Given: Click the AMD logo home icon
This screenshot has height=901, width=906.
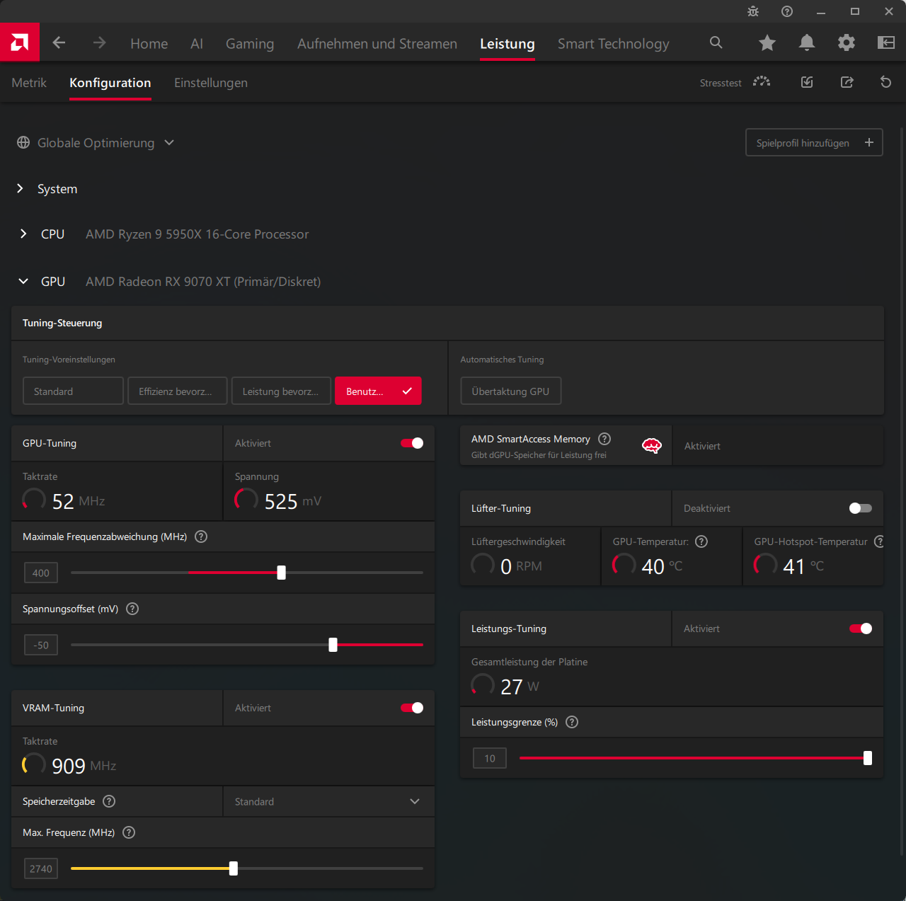Looking at the screenshot, I should (20, 42).
